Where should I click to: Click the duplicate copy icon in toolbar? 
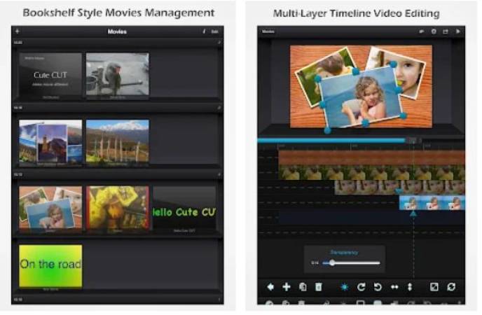(303, 287)
